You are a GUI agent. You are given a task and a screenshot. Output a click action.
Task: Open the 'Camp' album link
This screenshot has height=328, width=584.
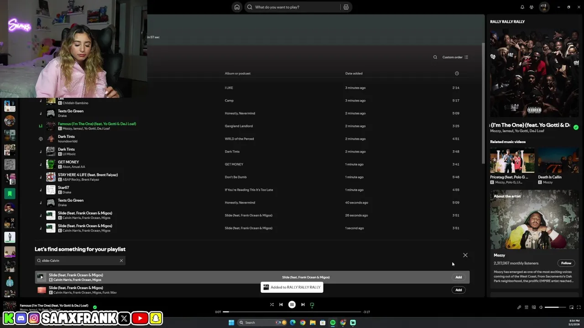(x=229, y=100)
